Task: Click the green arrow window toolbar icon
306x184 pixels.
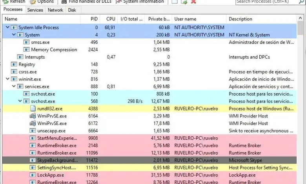Action: click(184, 2)
